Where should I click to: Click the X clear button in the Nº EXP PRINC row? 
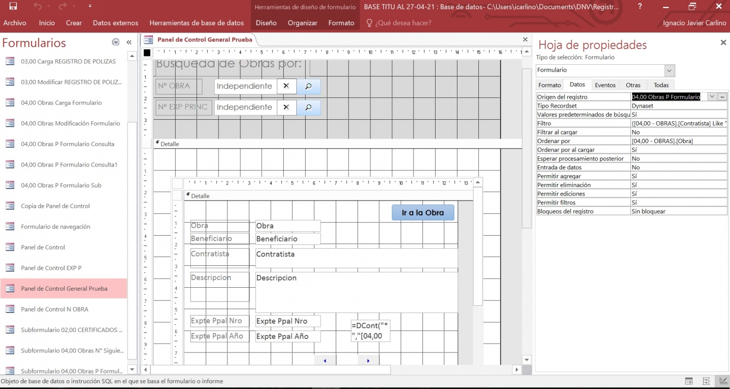(x=286, y=107)
